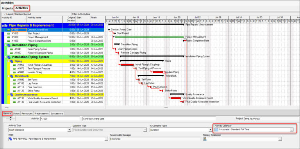The image size is (300, 149).
Task: Switch to the Activities tab
Action: pos(22,8)
